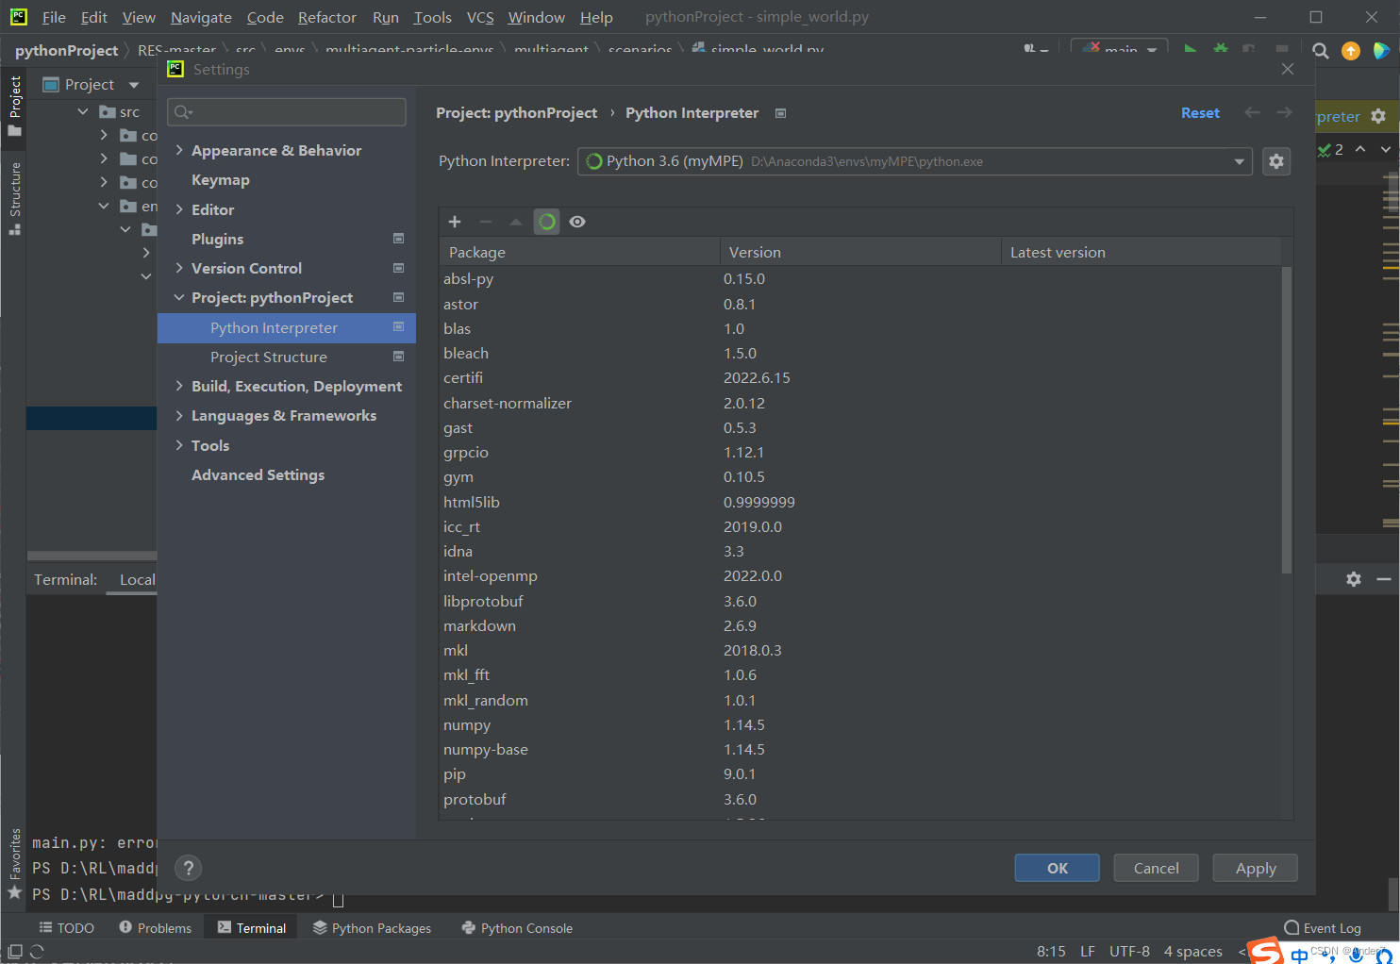Image resolution: width=1400 pixels, height=964 pixels.
Task: Click the orange update arrow icon
Action: coord(1351,51)
